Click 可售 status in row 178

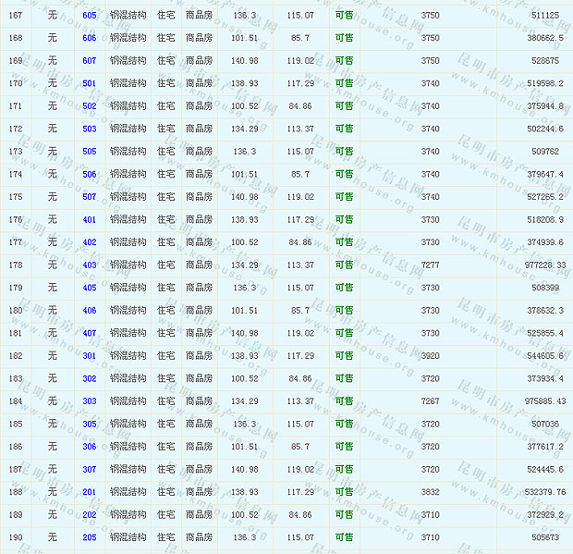tap(344, 265)
